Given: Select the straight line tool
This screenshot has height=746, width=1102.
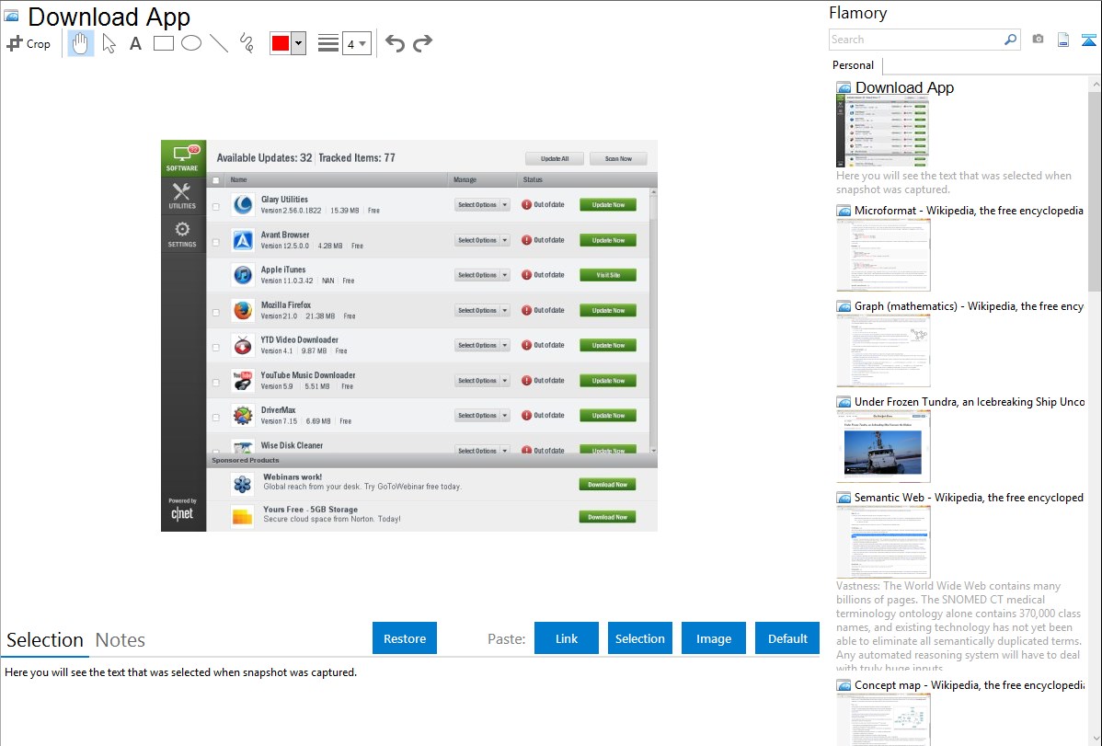Looking at the screenshot, I should point(219,43).
